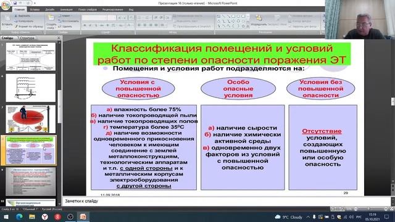Click Вырезать in the clipboard group
This screenshot has width=395, height=222.
point(22,16)
